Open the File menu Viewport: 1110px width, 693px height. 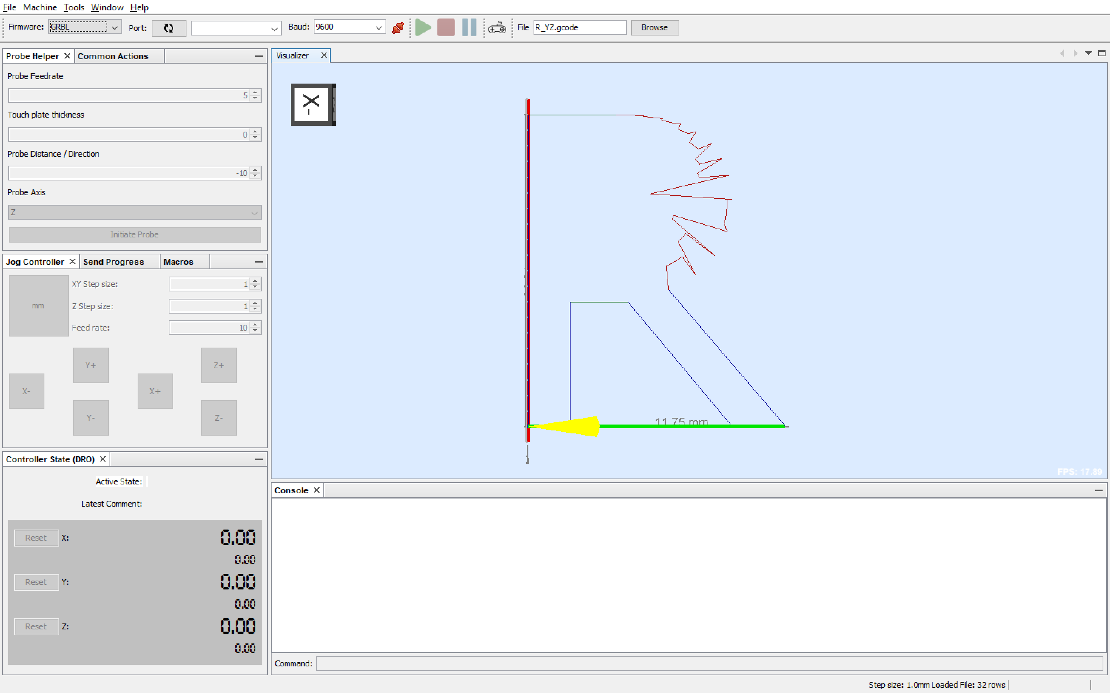(x=10, y=7)
